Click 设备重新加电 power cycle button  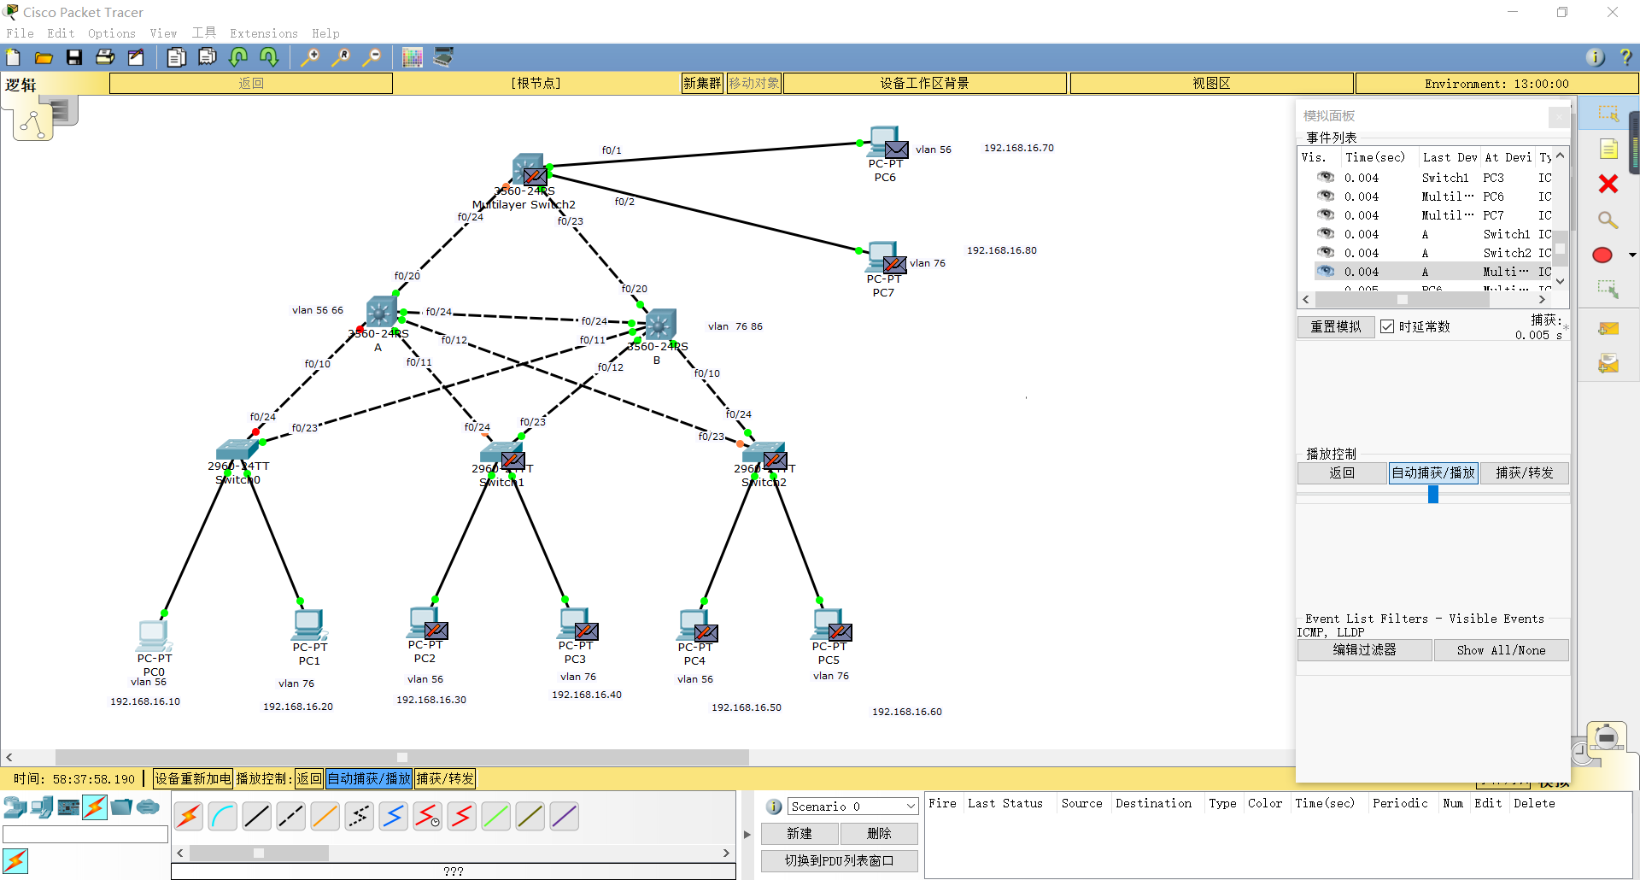pos(193,778)
